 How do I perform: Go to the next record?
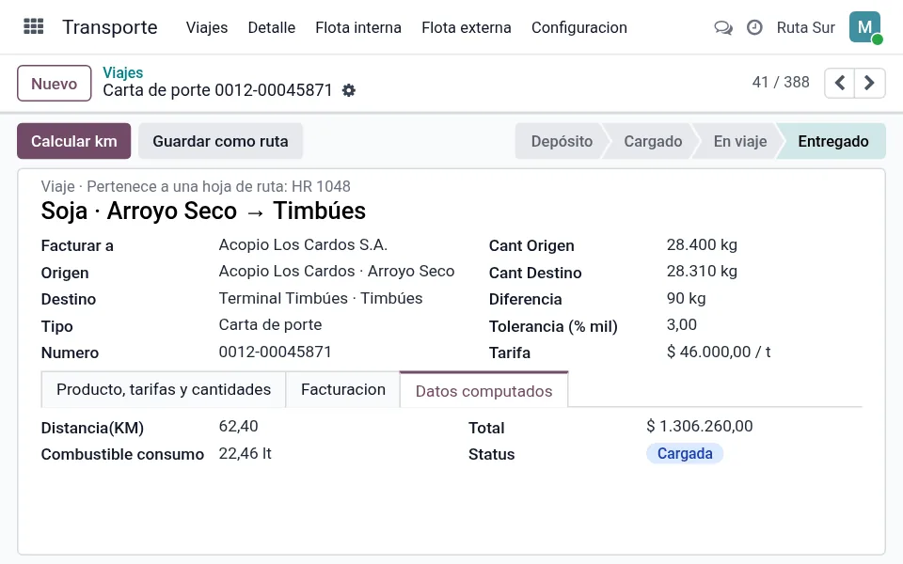[869, 83]
